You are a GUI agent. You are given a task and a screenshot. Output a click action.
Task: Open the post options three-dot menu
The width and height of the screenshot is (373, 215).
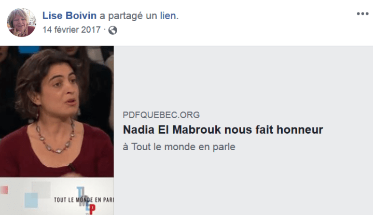[363, 14]
